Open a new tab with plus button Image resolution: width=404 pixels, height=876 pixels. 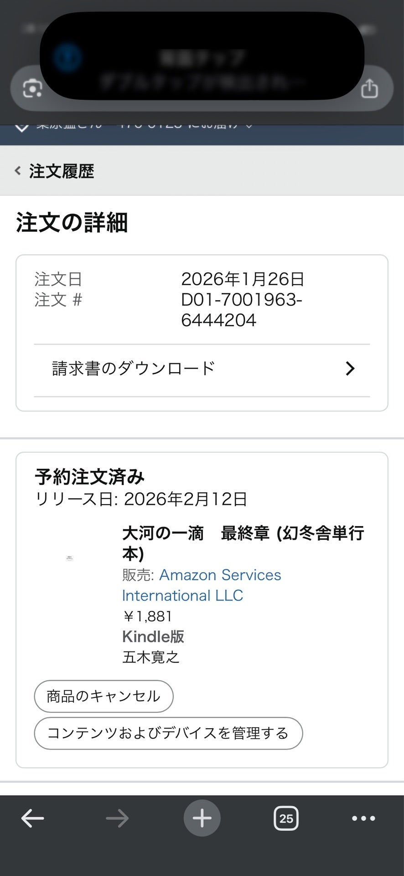pyautogui.click(x=202, y=818)
